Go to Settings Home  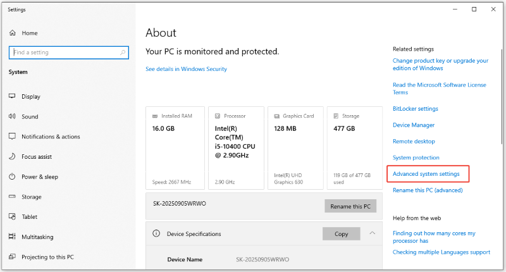point(29,33)
